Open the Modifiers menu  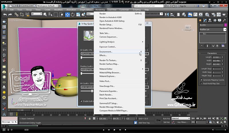coord(58,10)
